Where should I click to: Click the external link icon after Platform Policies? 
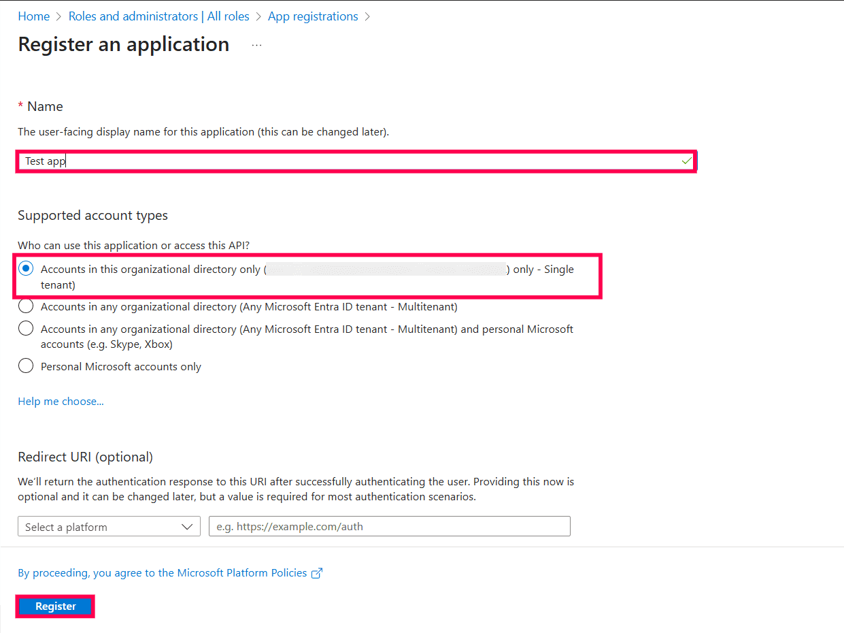pos(317,573)
